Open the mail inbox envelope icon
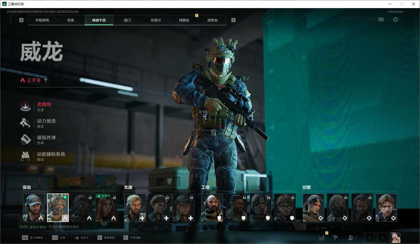420x244 pixels. (x=381, y=20)
